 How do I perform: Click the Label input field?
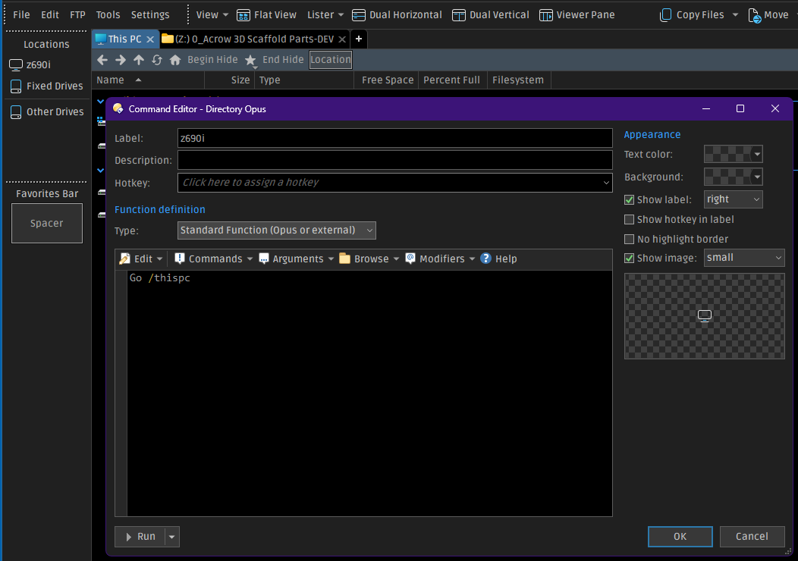[395, 138]
